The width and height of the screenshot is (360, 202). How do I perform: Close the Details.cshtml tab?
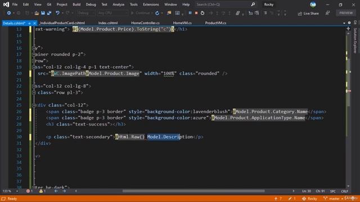click(34, 23)
